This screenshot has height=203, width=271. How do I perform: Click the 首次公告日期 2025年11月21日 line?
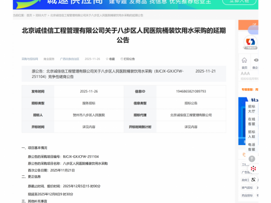point(51,171)
